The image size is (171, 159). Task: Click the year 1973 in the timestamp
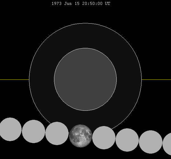[x=56, y=4]
